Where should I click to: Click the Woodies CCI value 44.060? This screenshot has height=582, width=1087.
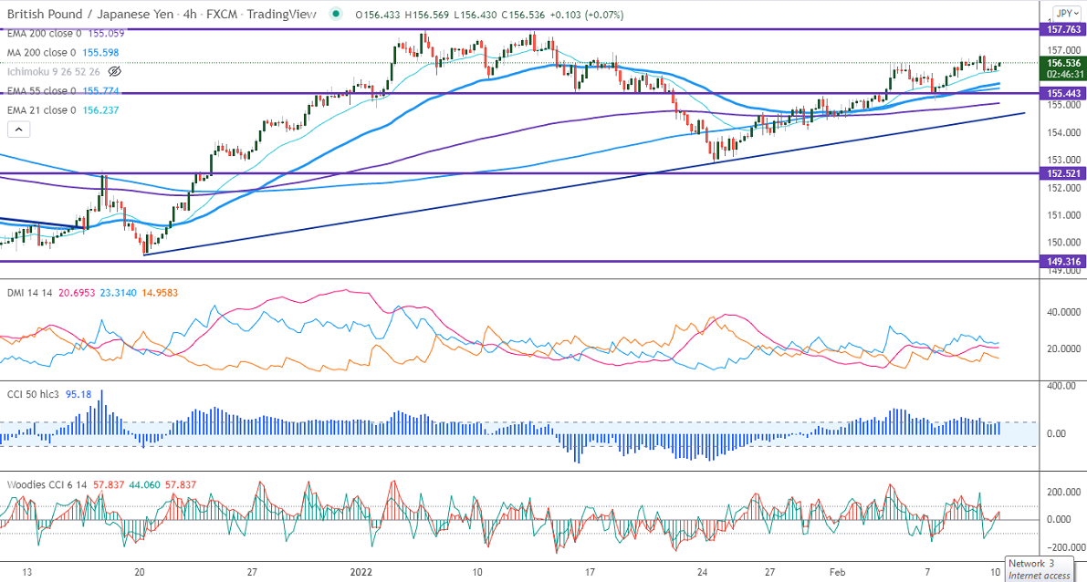(145, 485)
